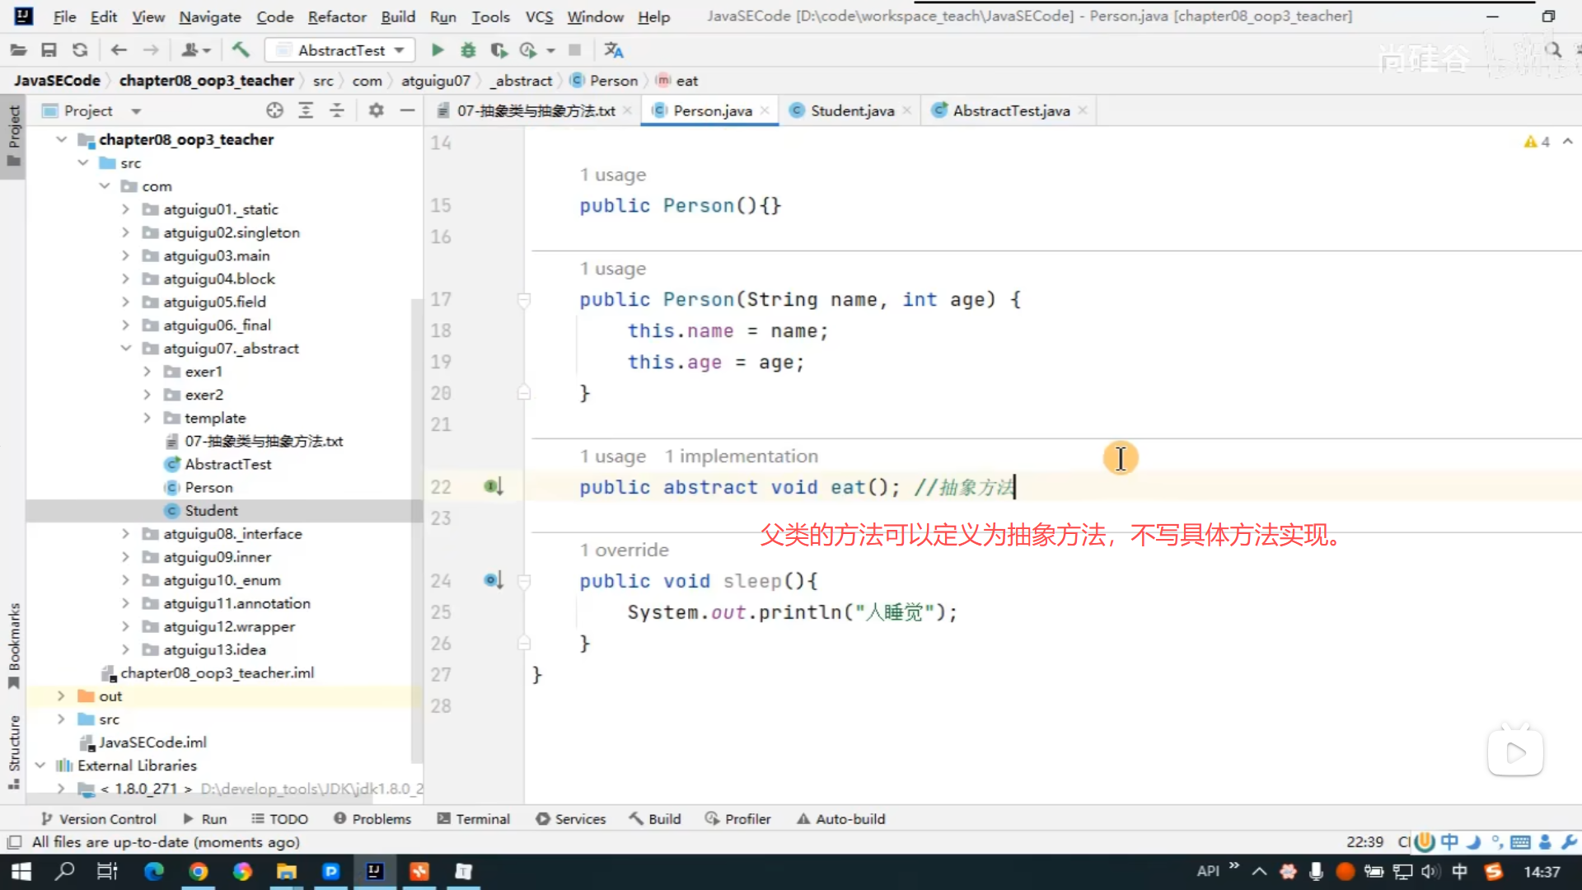Click the Save All toolbar icon
Image resolution: width=1582 pixels, height=890 pixels.
(x=49, y=50)
